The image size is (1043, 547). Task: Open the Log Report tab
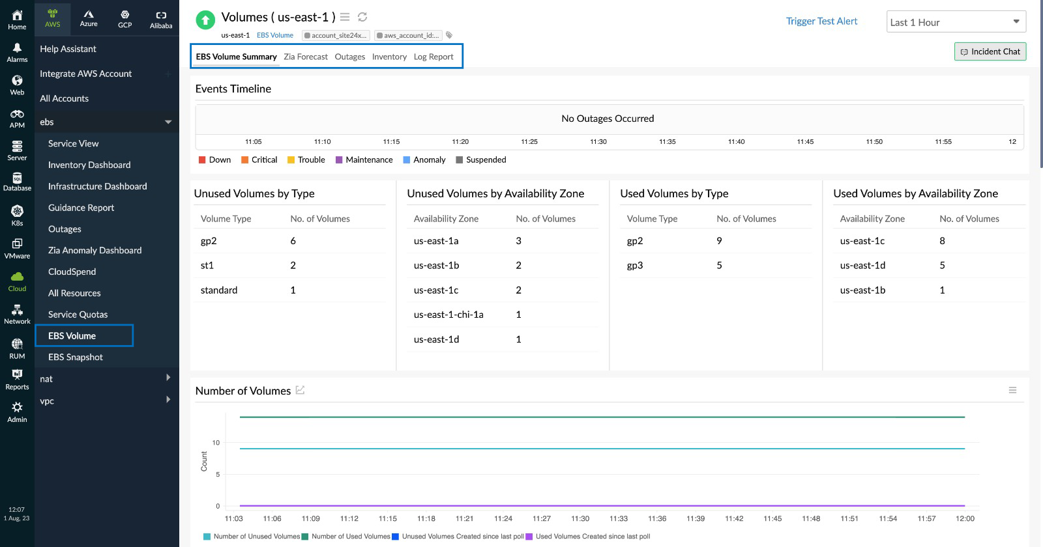click(433, 57)
